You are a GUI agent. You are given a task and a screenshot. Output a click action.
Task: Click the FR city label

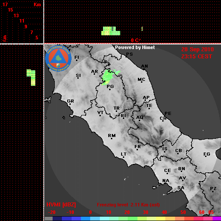(137, 147)
